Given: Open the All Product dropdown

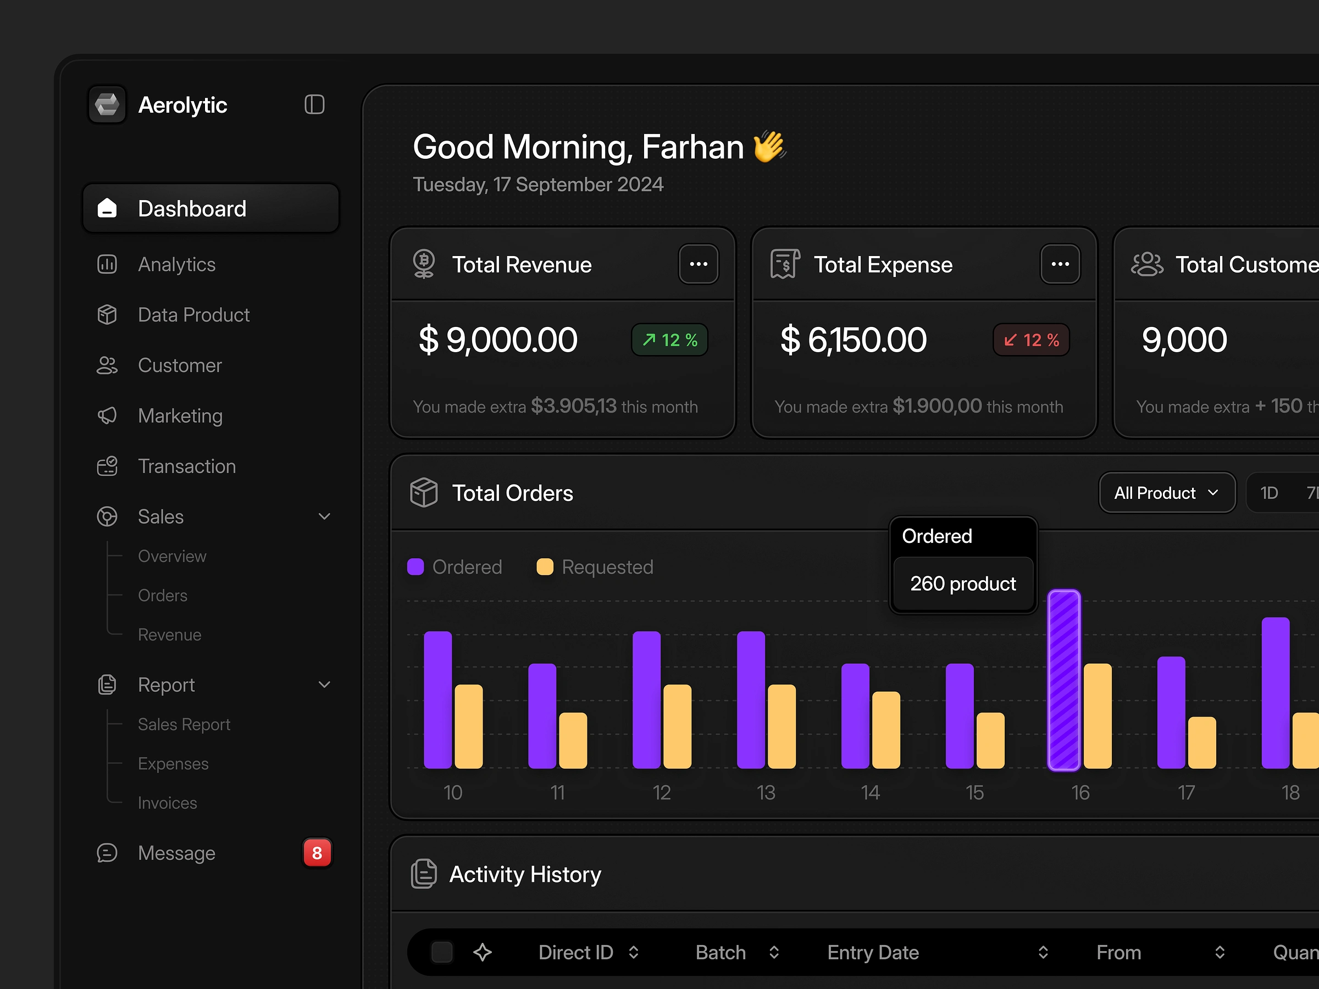Looking at the screenshot, I should tap(1166, 493).
